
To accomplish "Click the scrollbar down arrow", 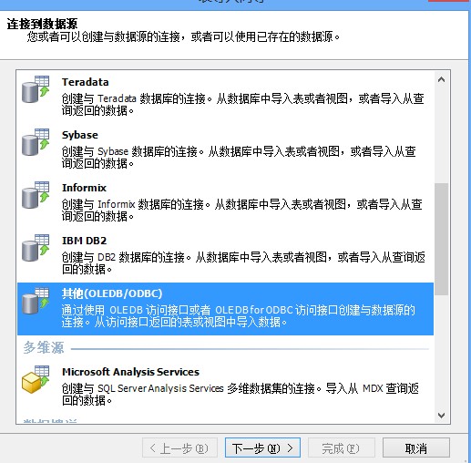I will click(442, 415).
